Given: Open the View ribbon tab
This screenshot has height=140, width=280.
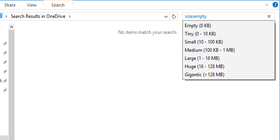Looking at the screenshot, I should 31,5.
